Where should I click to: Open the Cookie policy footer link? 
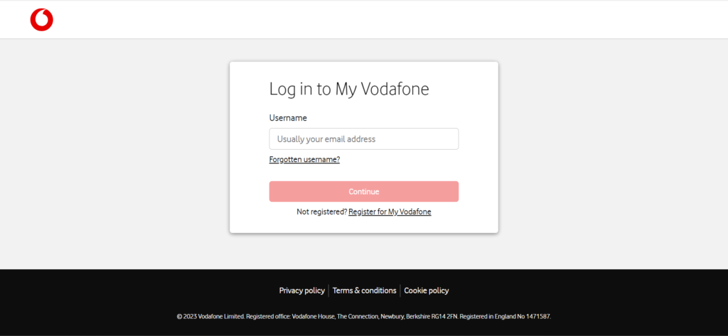(427, 291)
